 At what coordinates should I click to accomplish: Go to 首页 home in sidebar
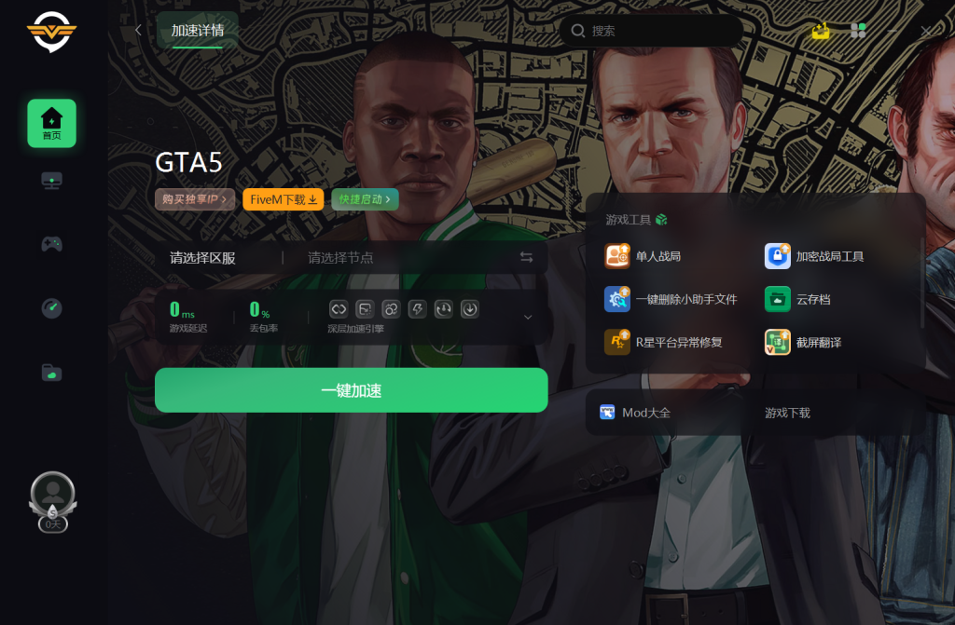tap(52, 123)
